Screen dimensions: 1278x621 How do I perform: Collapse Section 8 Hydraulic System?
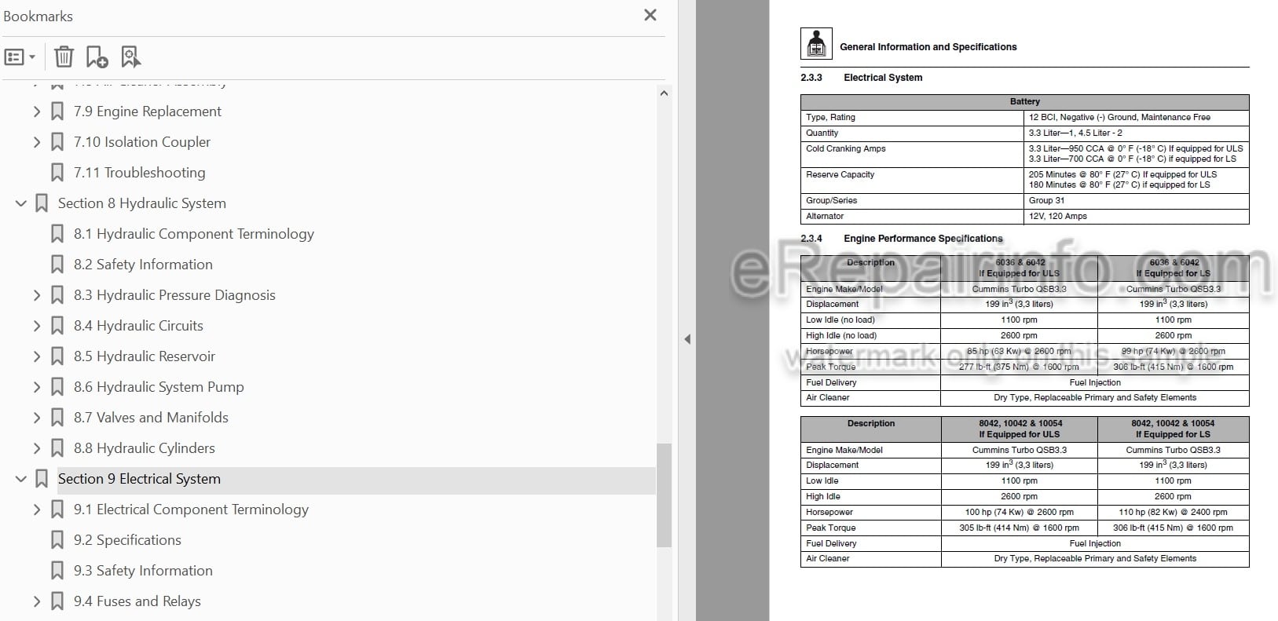pyautogui.click(x=21, y=203)
